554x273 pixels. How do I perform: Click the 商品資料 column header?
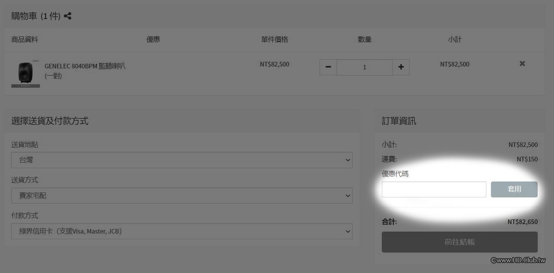click(x=25, y=39)
